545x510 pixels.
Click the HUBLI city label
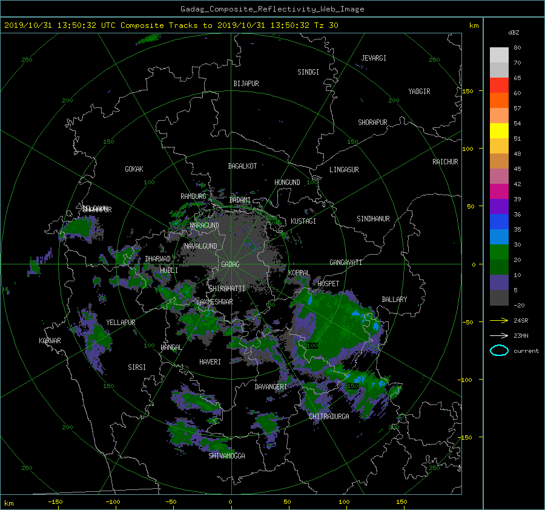coord(169,270)
